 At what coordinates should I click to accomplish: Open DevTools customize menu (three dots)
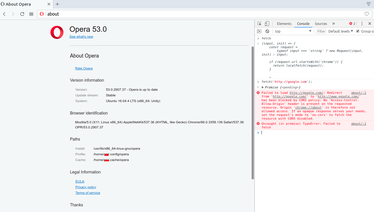(x=362, y=24)
